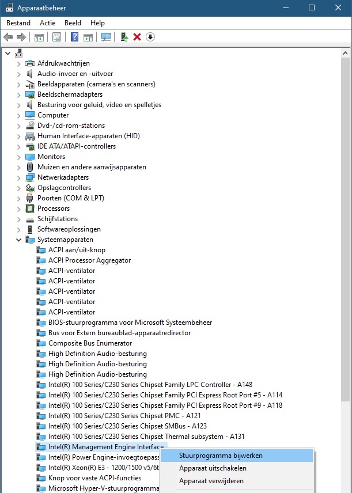The image size is (352, 493).
Task: Select Composite Bus Enumerator device
Action: click(x=90, y=343)
